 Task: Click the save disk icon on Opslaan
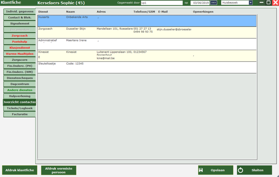click(201, 170)
